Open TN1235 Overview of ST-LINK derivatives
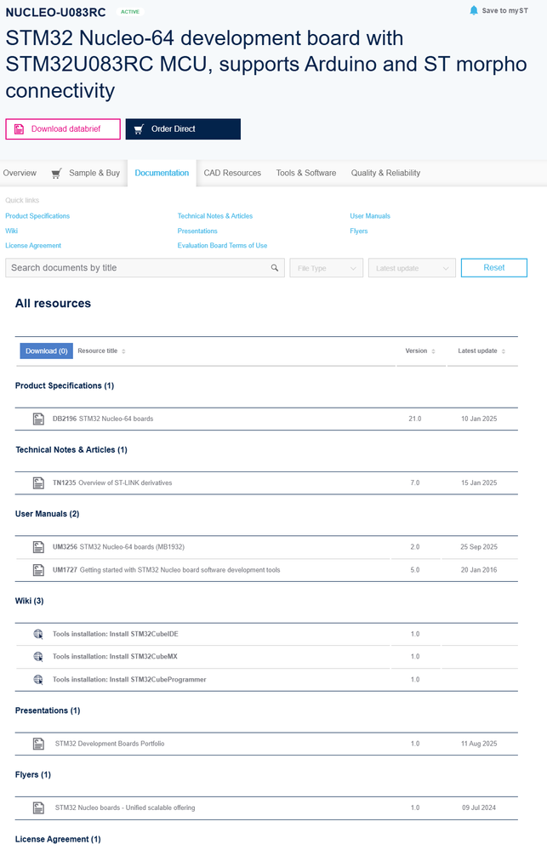The width and height of the screenshot is (547, 850). pos(112,482)
